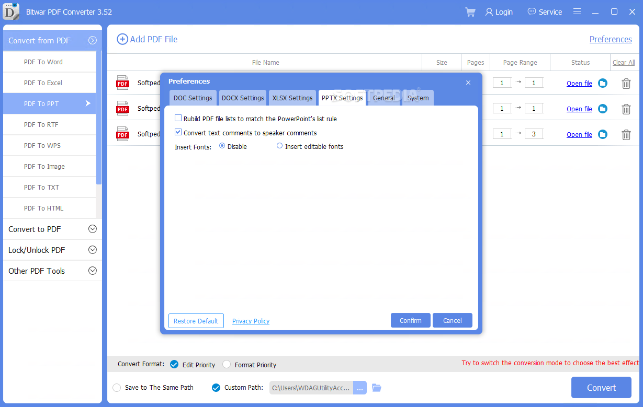Collapse the Convert from PDF section

(x=93, y=40)
